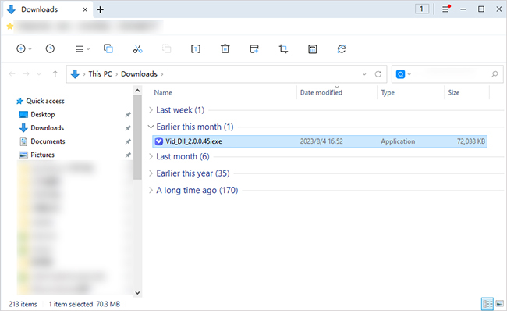The height and width of the screenshot is (311, 507).
Task: Click the sync refresh toolbar icon
Action: click(342, 49)
